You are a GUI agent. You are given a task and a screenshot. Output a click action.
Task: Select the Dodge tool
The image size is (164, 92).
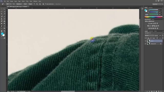[4, 24]
